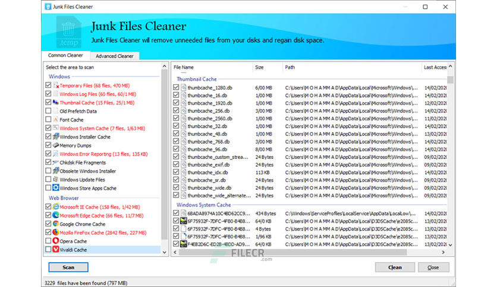
Task: Click the Windows Error Reporting icon
Action: (x=56, y=154)
